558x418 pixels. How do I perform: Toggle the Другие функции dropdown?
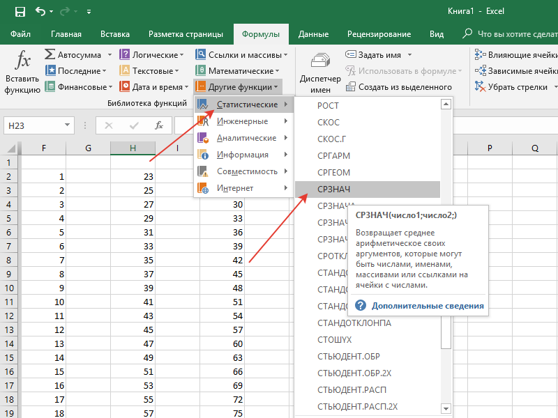[x=238, y=86]
